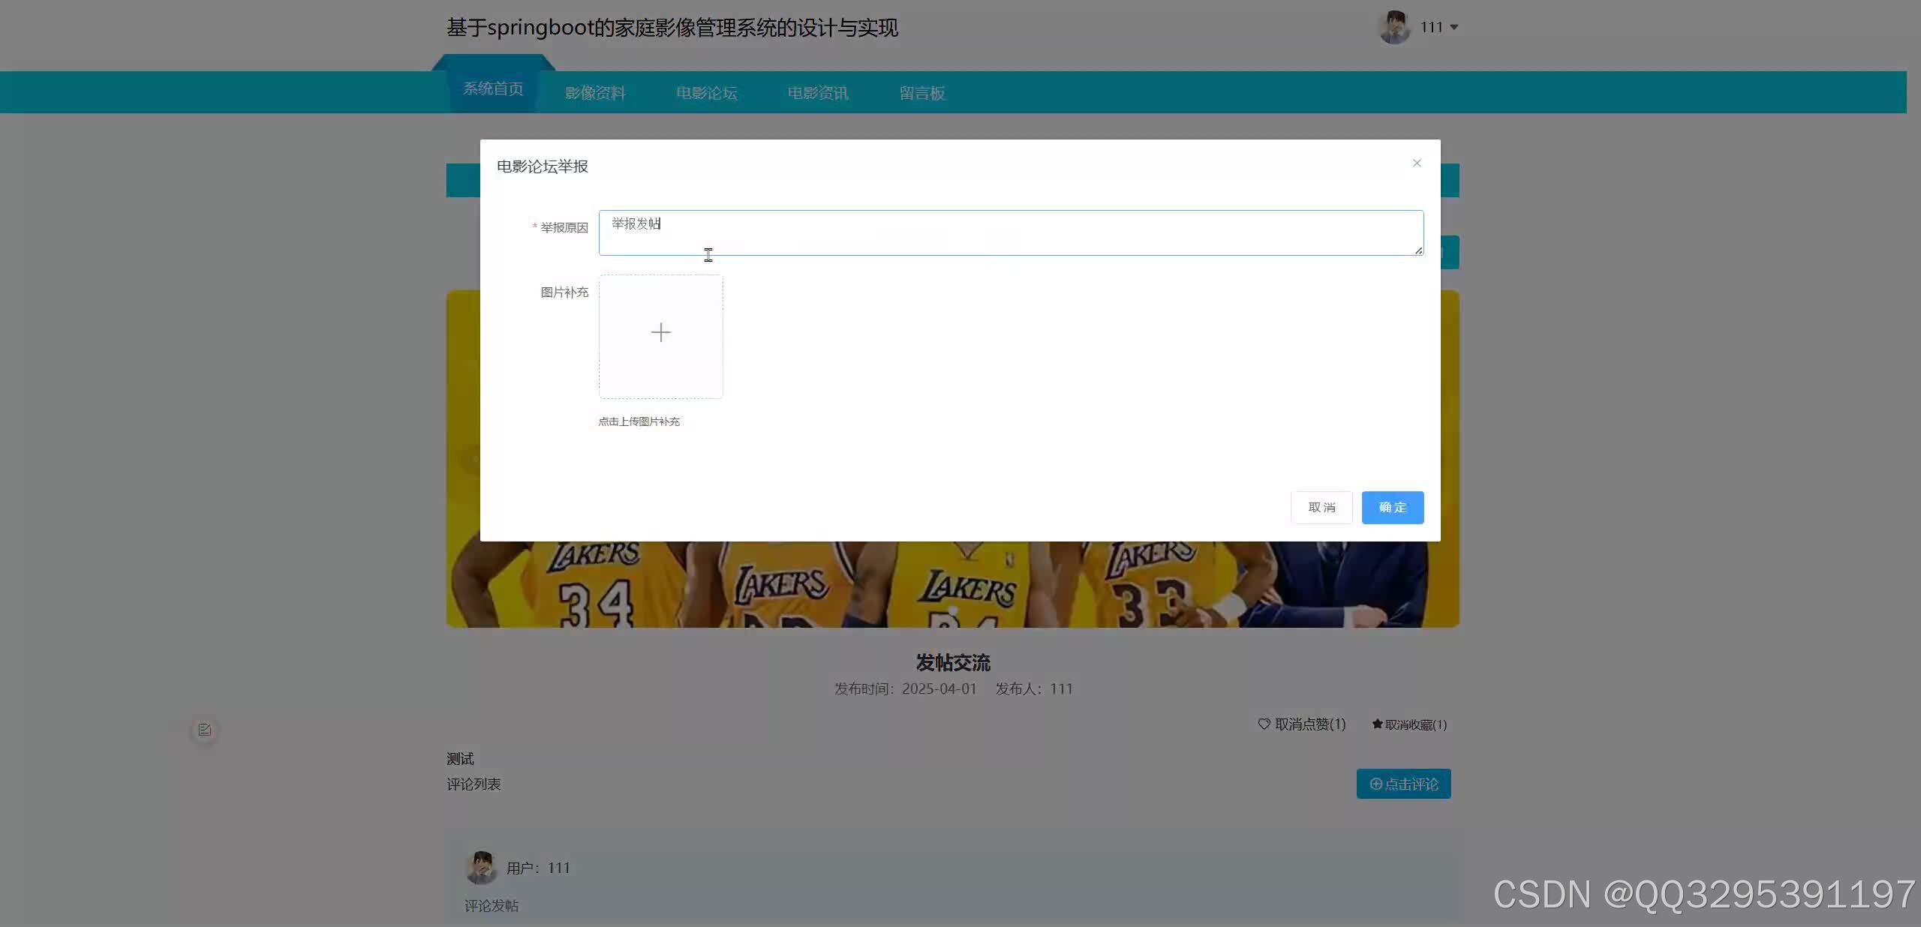Click the 点击评论 button
The image size is (1921, 927).
click(1403, 784)
